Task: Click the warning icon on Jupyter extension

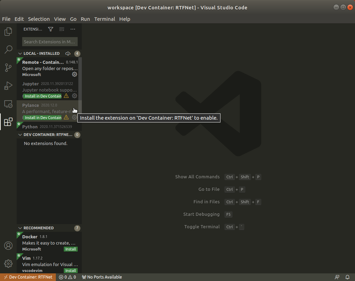Action: click(66, 96)
